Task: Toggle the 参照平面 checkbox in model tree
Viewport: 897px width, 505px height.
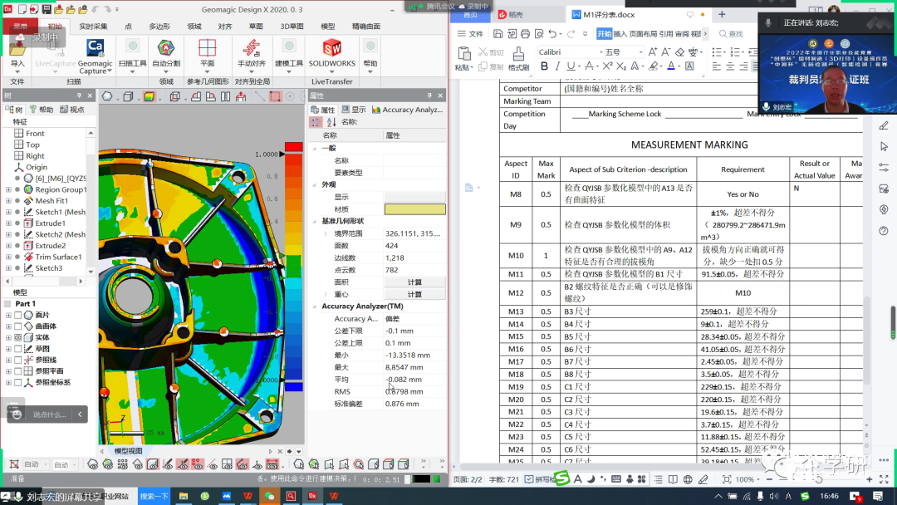Action: pyautogui.click(x=18, y=371)
